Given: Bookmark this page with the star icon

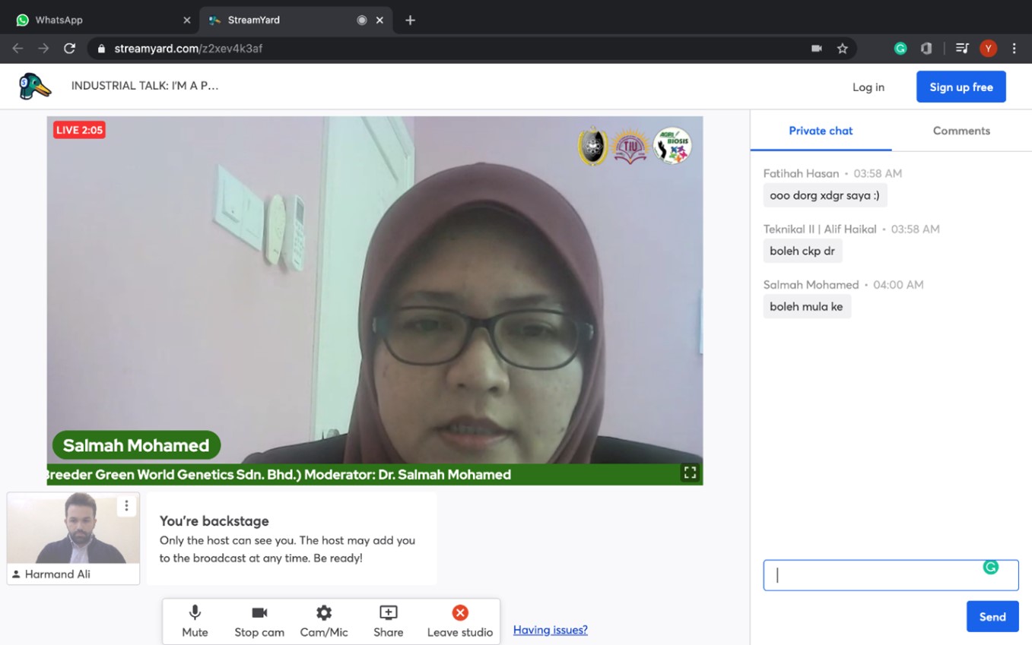Looking at the screenshot, I should coord(842,49).
